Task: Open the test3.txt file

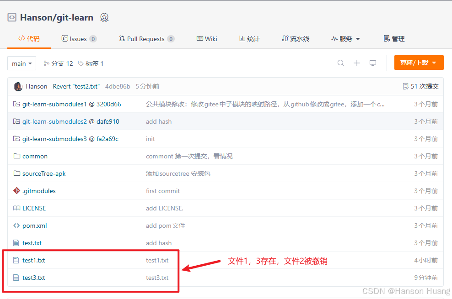Action: [x=34, y=278]
